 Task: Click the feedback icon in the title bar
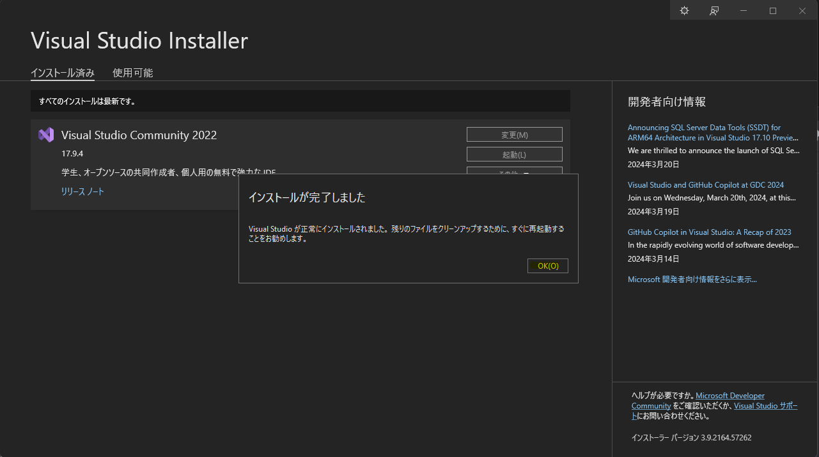click(714, 10)
